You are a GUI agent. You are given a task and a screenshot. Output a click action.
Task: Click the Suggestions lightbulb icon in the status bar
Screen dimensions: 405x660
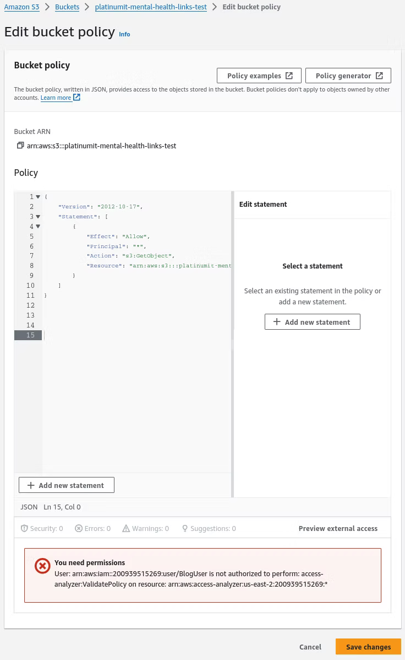coord(185,528)
